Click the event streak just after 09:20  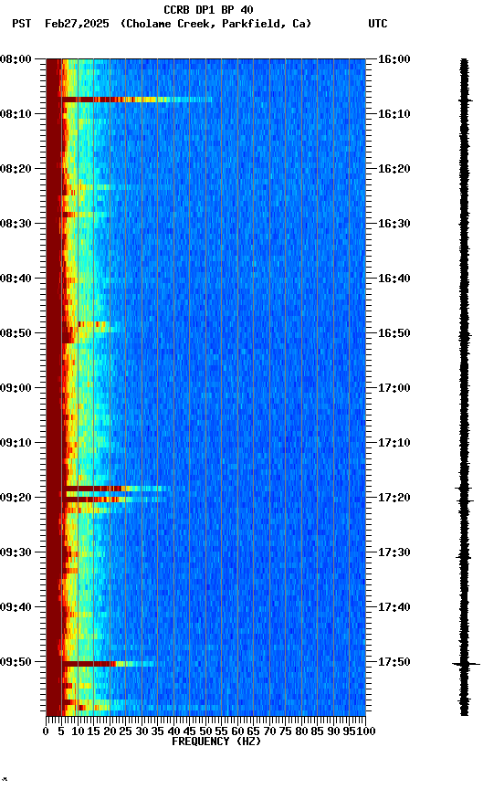click(116, 500)
